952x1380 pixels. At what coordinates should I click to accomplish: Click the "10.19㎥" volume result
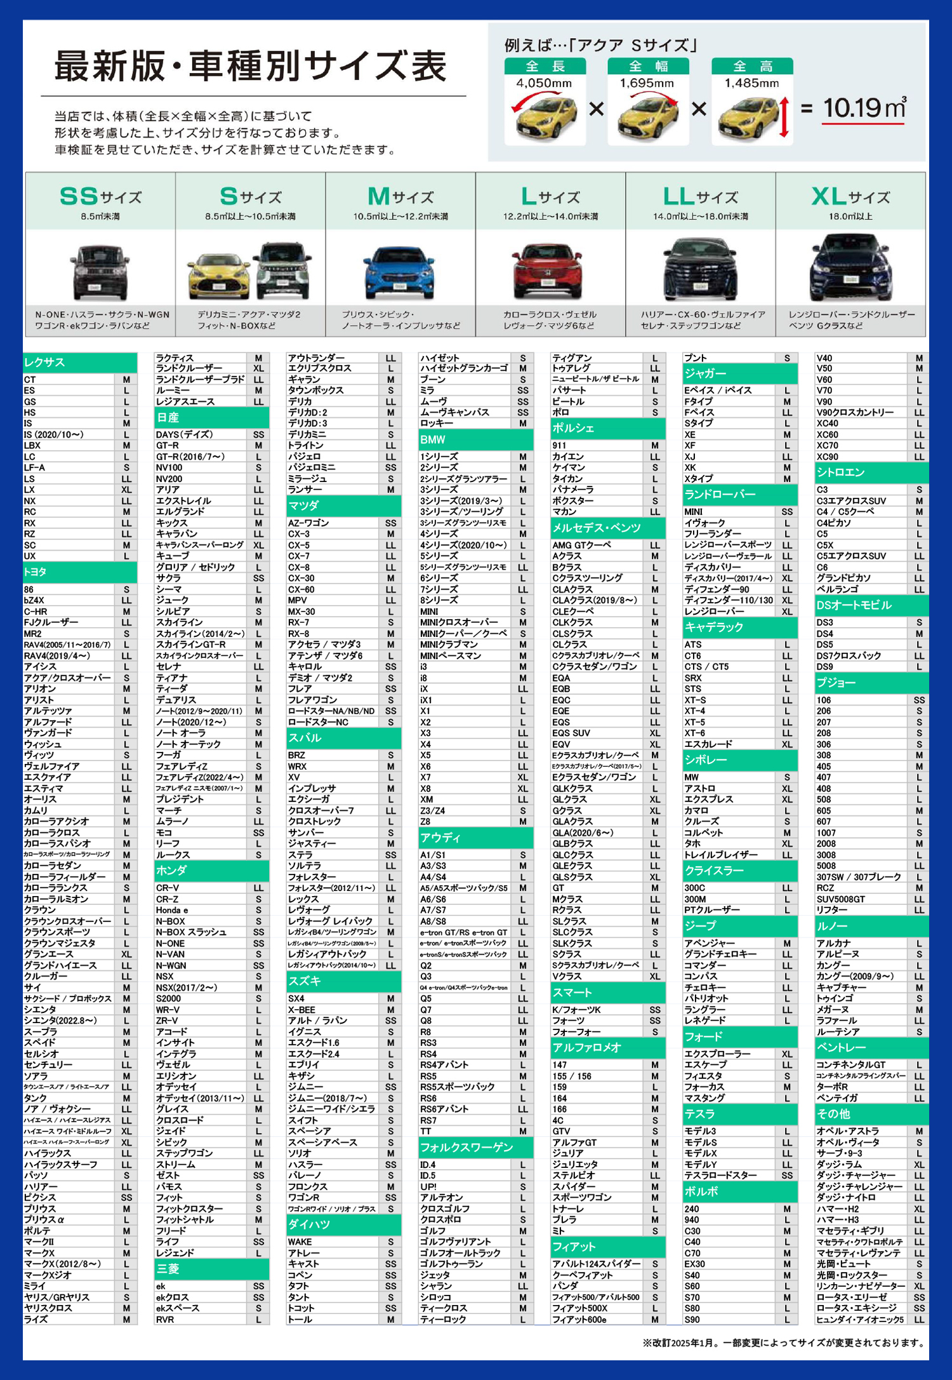[x=864, y=108]
